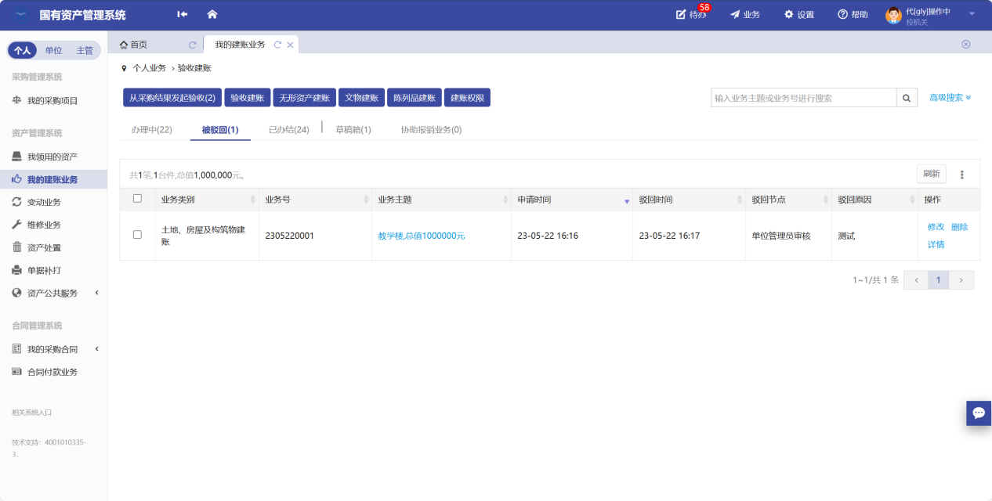Viewport: 992px width, 501px height.
Task: Open the 待办 pending tasks icon
Action: (681, 15)
